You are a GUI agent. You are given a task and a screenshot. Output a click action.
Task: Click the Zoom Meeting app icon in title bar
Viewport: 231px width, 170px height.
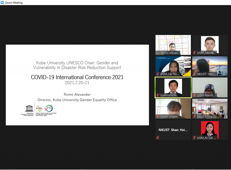pyautogui.click(x=2, y=2)
